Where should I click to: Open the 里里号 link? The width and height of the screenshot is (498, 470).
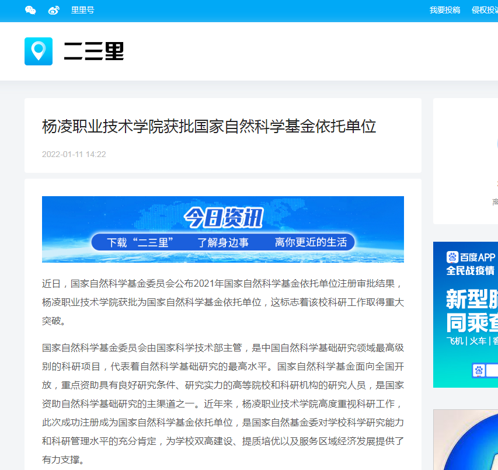point(82,11)
